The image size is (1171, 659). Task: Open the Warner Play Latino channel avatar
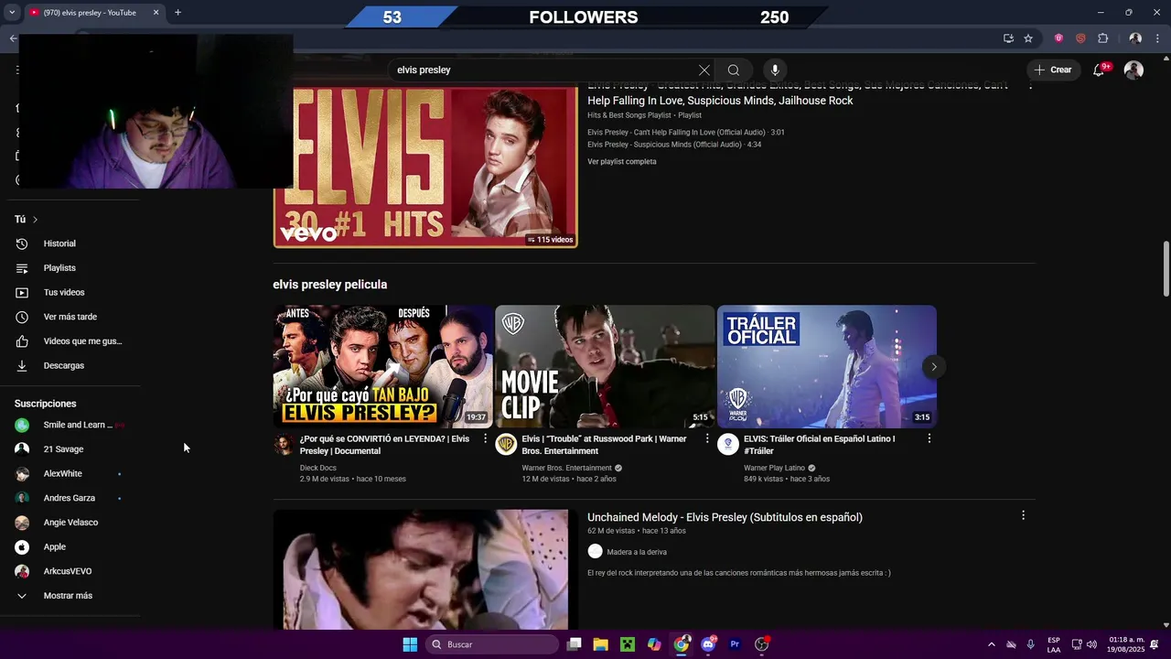728,445
